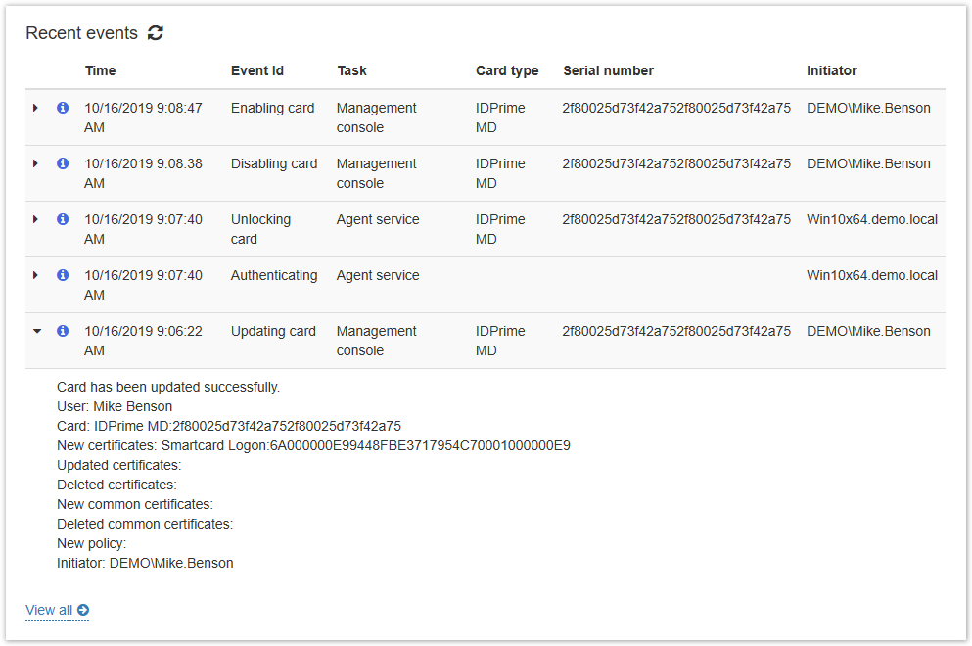Click info icon on Authenticating row
This screenshot has height=646, width=972.
63,275
